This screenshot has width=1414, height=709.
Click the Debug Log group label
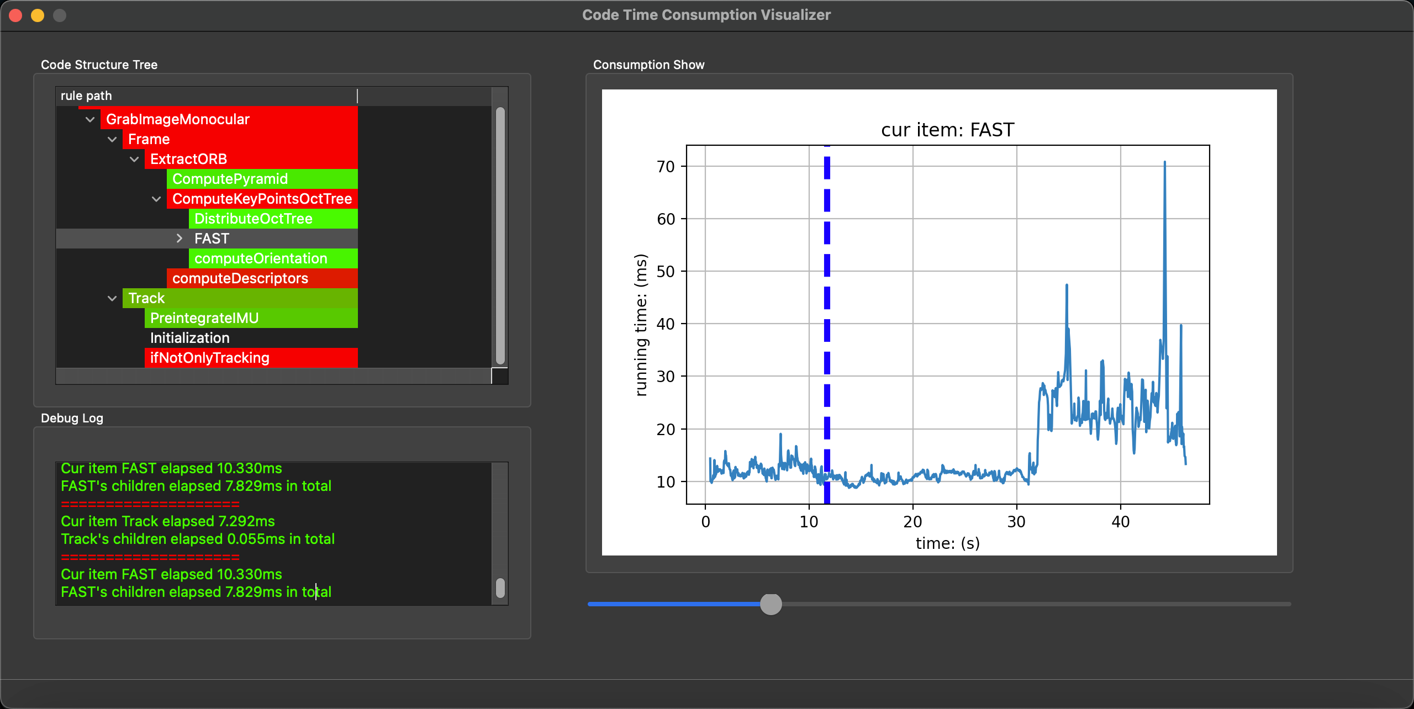tap(72, 418)
